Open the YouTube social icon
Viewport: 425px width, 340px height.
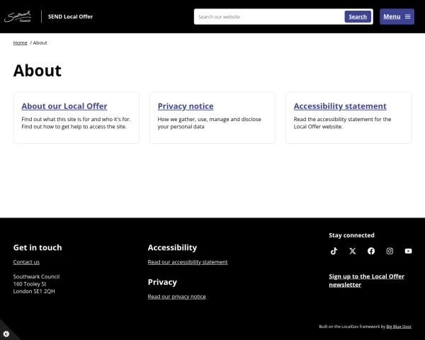tap(408, 251)
